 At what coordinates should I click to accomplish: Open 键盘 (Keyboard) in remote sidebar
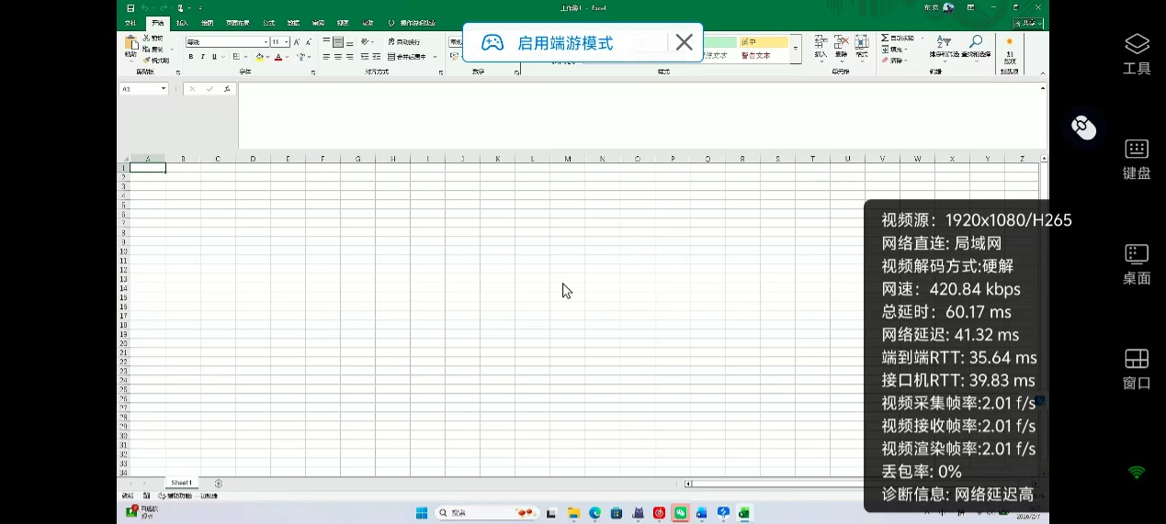1137,159
